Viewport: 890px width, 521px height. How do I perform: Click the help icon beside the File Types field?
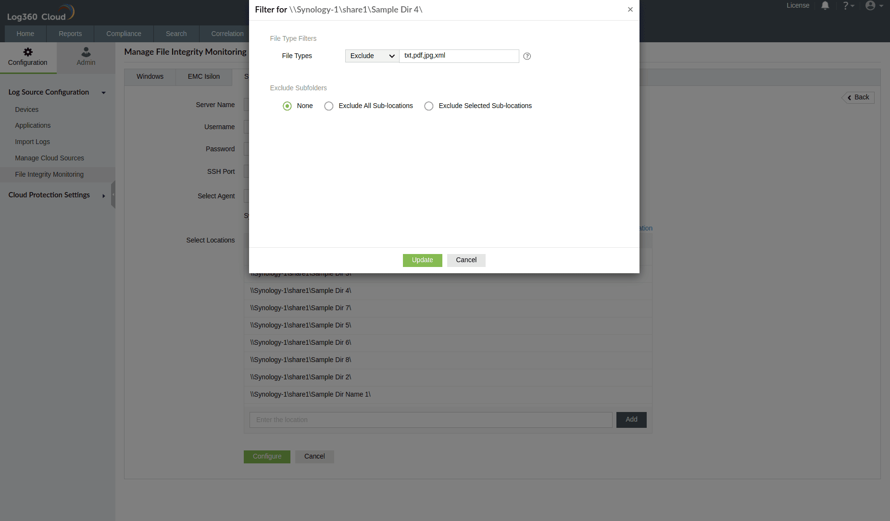click(527, 56)
